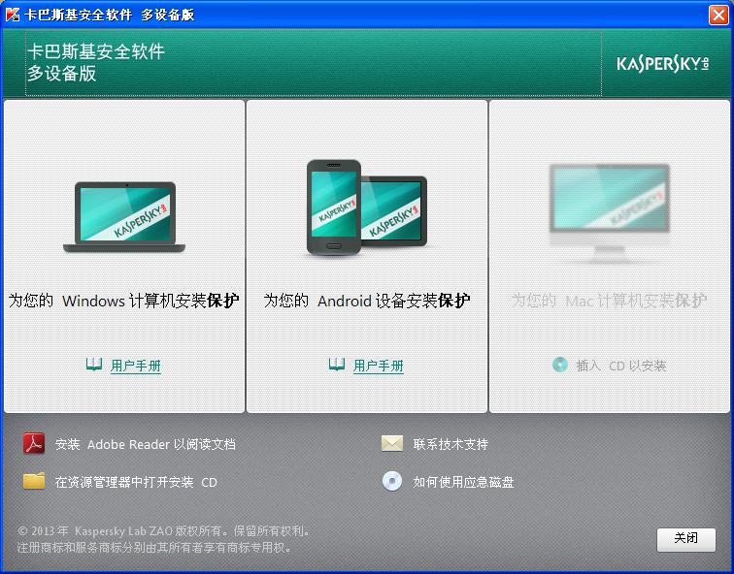This screenshot has height=574, width=734.
Task: Click the Windows laptop illustration
Action: point(124,216)
